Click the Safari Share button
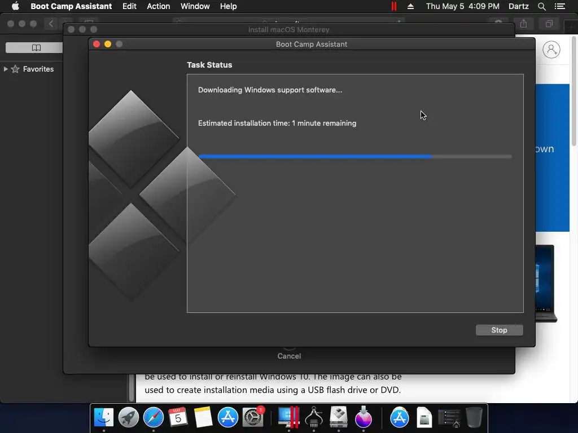 (523, 24)
